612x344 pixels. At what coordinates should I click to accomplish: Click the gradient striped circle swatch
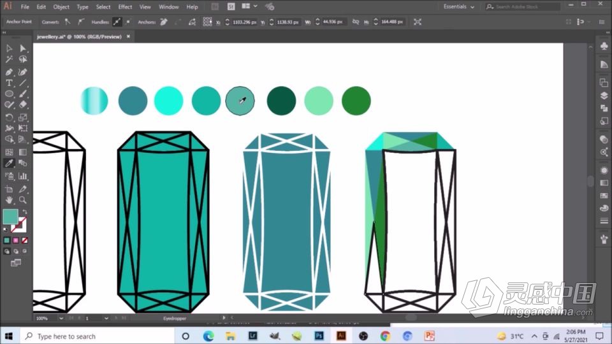[94, 101]
